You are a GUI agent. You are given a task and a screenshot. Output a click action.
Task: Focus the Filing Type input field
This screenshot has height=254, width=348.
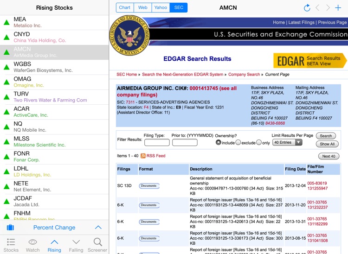click(x=157, y=142)
